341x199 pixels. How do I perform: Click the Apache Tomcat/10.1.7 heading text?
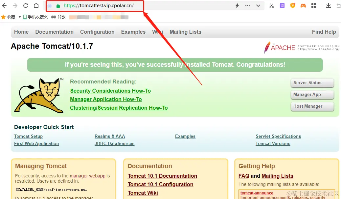pyautogui.click(x=52, y=46)
